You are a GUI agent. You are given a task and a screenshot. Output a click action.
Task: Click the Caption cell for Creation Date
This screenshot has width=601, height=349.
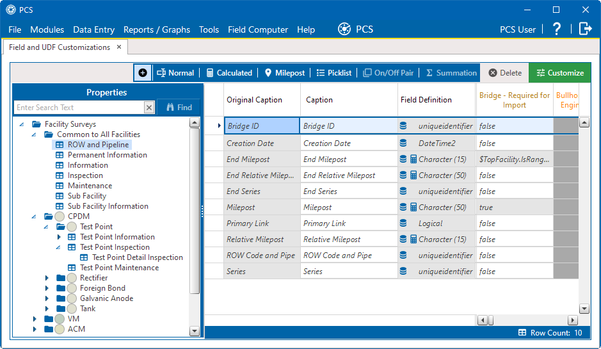tap(349, 143)
